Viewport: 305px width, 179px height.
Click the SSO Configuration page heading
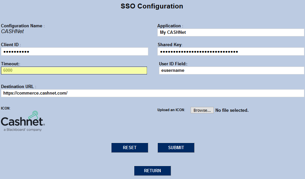pos(152,6)
